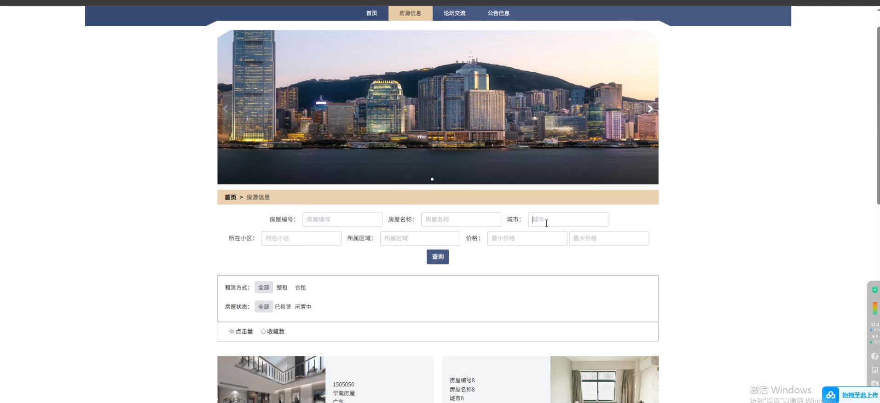Click the 最小价格 input field
This screenshot has height=403, width=880.
pyautogui.click(x=527, y=238)
